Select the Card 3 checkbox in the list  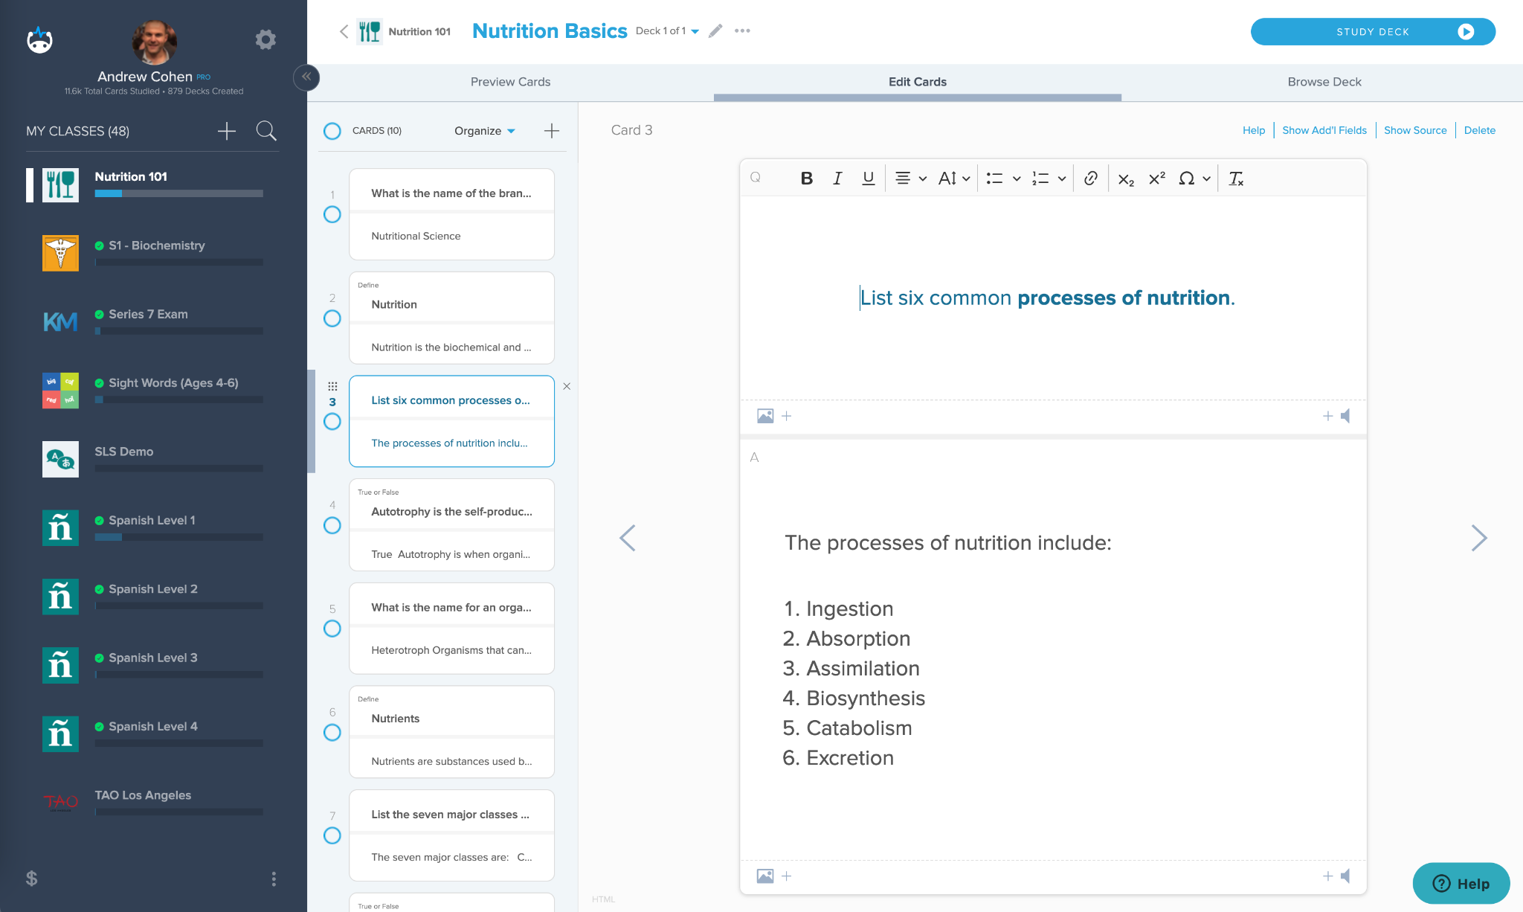point(332,421)
